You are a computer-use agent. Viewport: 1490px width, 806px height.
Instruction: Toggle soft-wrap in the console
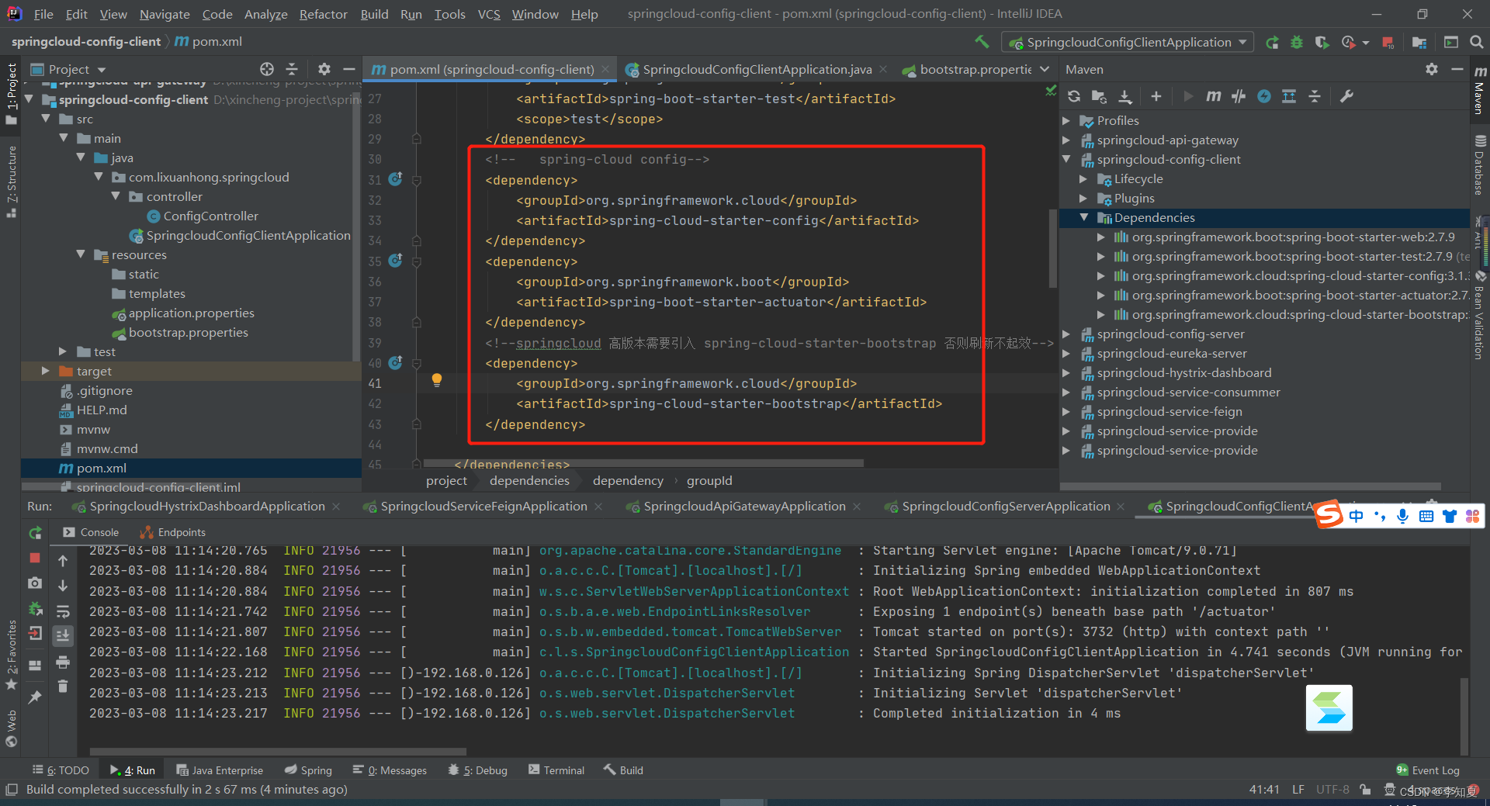[x=63, y=611]
